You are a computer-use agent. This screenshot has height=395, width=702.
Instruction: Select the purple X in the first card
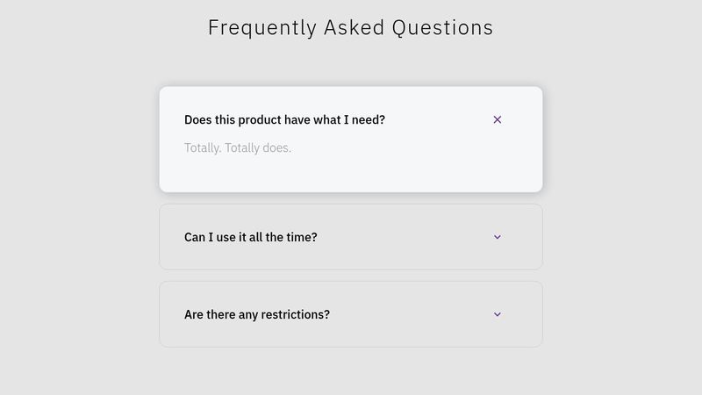(497, 119)
